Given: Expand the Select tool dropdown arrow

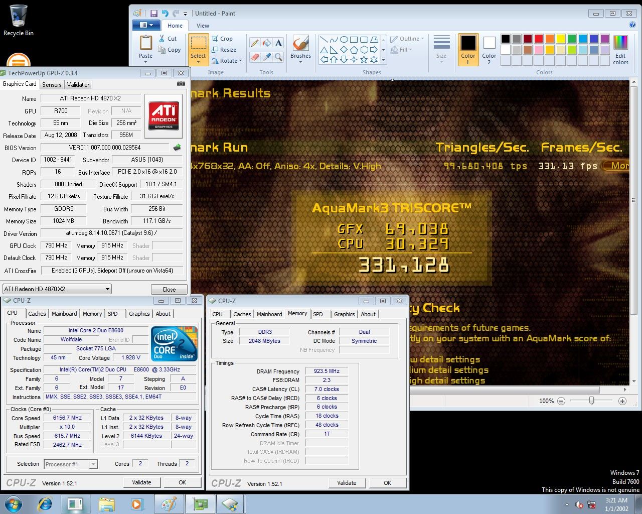Looking at the screenshot, I should click(x=198, y=62).
